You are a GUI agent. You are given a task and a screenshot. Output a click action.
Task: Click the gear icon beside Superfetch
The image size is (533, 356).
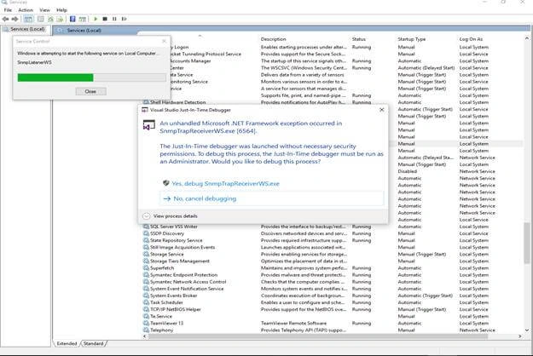point(146,267)
